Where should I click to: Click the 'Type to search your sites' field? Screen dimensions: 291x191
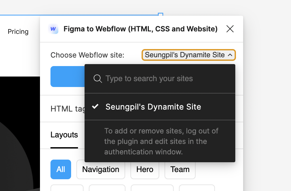click(x=149, y=78)
